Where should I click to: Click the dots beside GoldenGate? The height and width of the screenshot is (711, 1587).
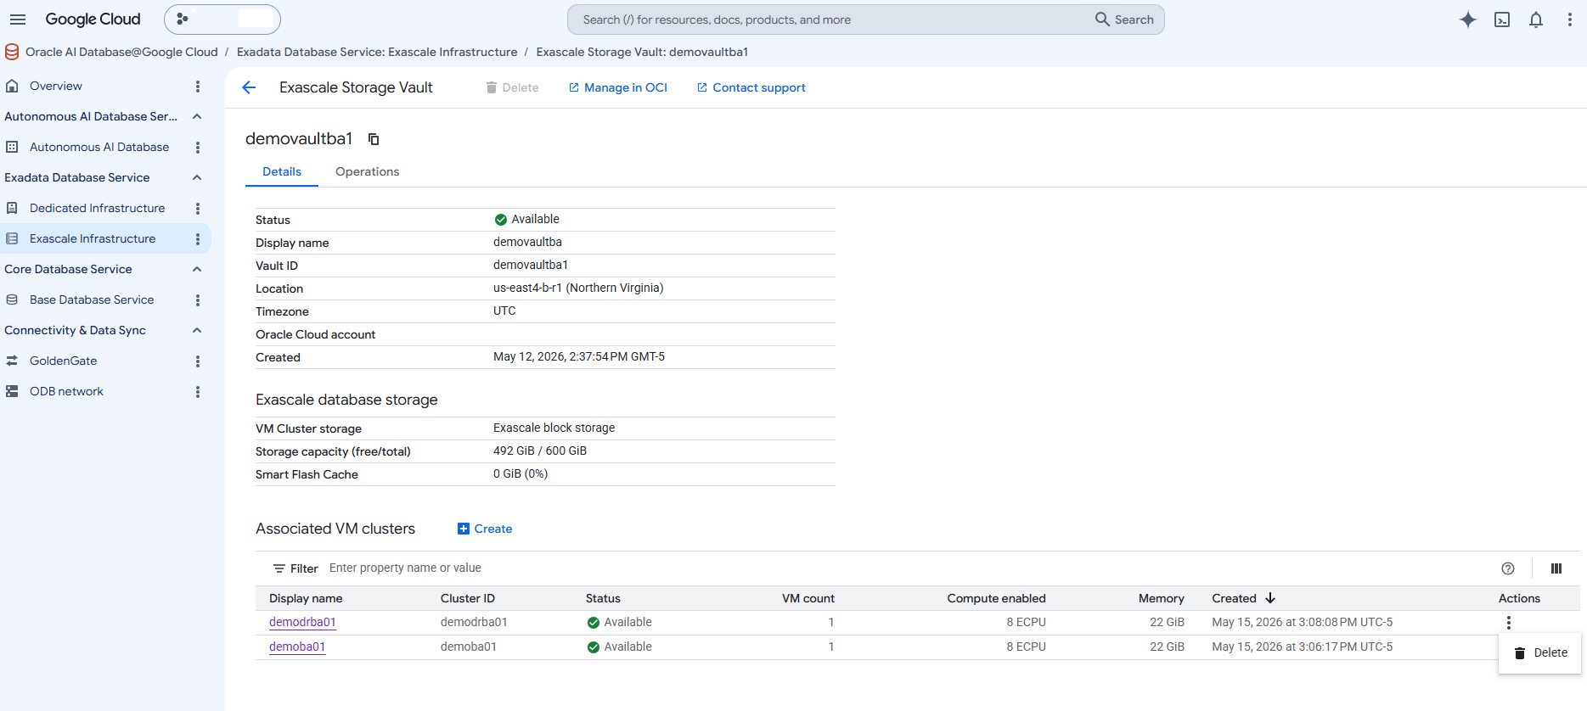click(x=198, y=361)
